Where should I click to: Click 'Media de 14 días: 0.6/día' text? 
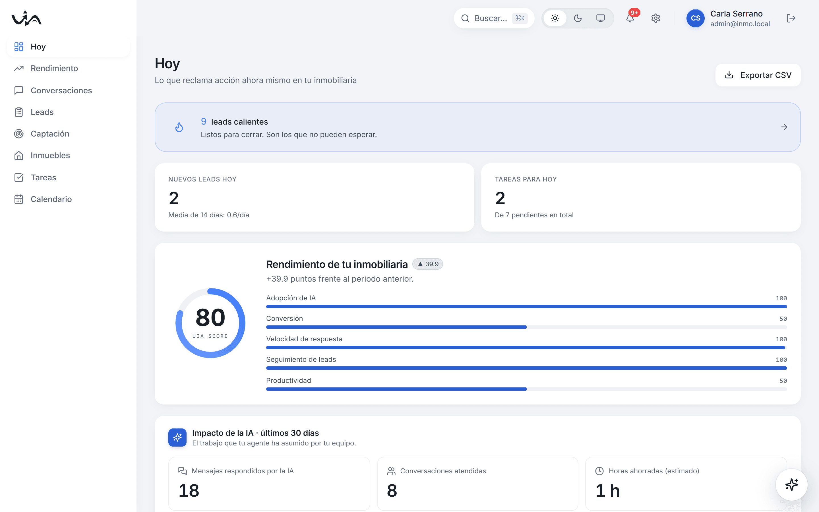(x=209, y=215)
